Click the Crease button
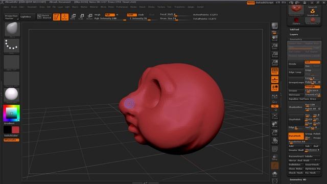 tap(296, 91)
